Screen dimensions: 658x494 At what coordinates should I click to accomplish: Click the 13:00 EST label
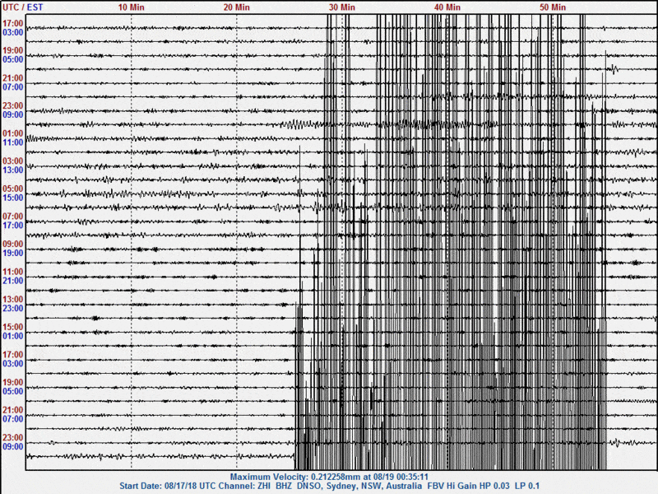12,170
